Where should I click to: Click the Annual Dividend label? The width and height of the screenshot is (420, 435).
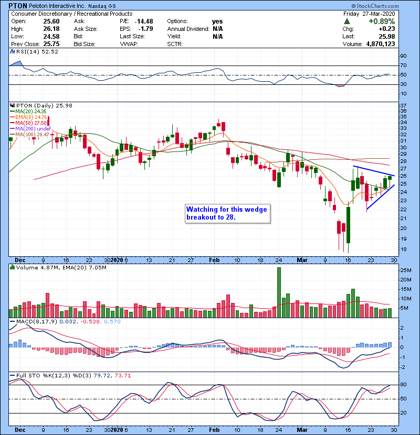188,29
